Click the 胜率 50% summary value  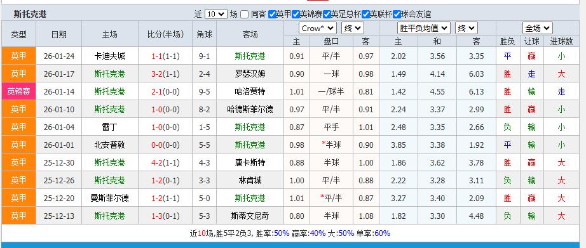pos(282,233)
